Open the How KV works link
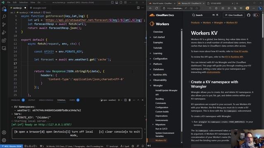Image resolution: width=264 pixels, height=148 pixels. (x=241, y=51)
